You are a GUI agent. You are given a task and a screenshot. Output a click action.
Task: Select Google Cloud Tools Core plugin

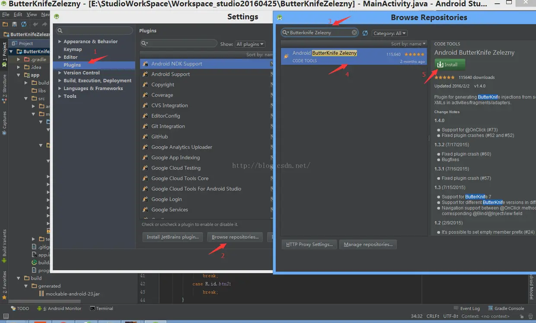coord(207,178)
